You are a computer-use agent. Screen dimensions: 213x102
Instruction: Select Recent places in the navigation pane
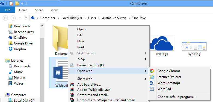[x=21, y=32]
